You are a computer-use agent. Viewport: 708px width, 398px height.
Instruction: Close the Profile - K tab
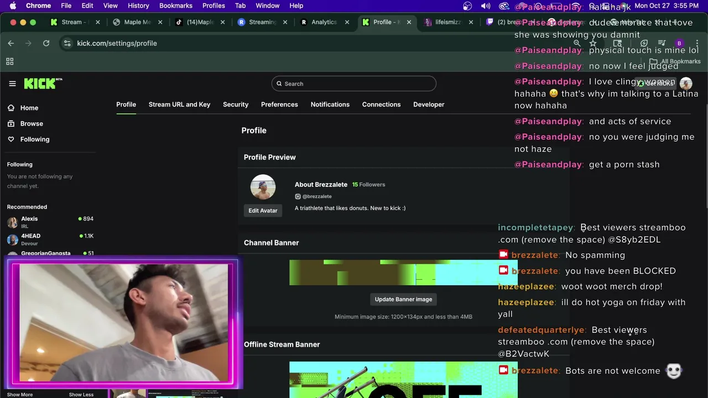[x=409, y=22]
